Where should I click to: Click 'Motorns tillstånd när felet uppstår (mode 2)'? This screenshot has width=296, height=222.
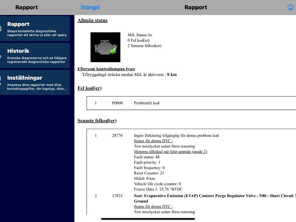click(171, 152)
